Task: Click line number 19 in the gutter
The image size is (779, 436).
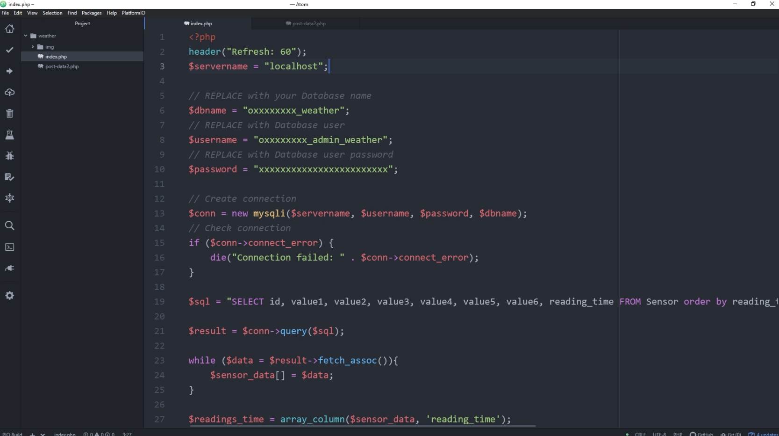Action: click(159, 302)
